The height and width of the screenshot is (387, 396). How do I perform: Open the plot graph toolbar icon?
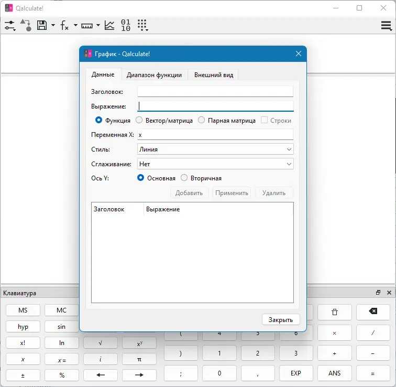[109, 25]
